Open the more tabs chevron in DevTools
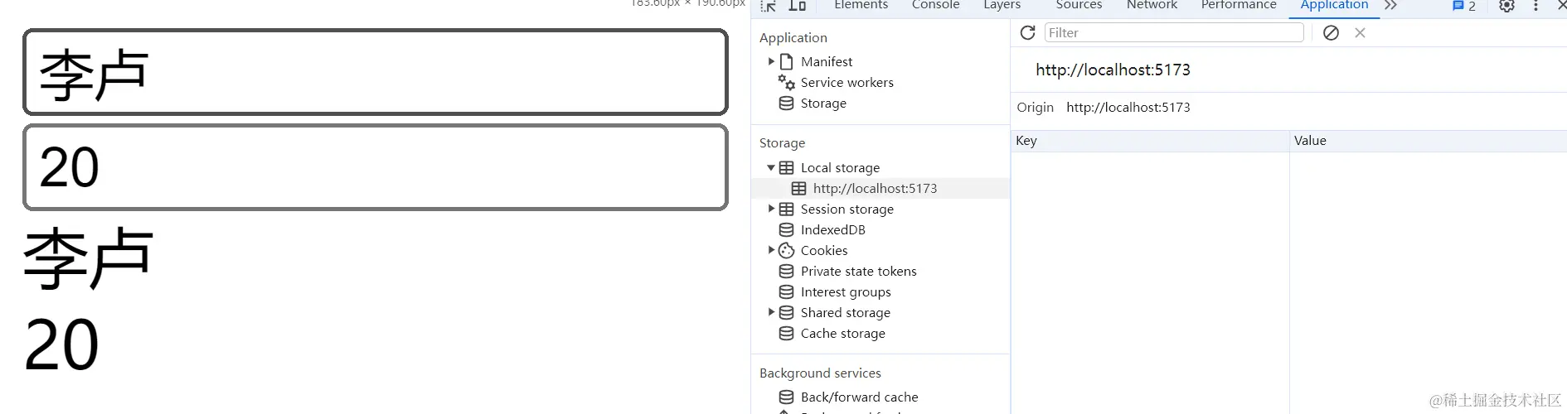1567x414 pixels. pos(1390,5)
